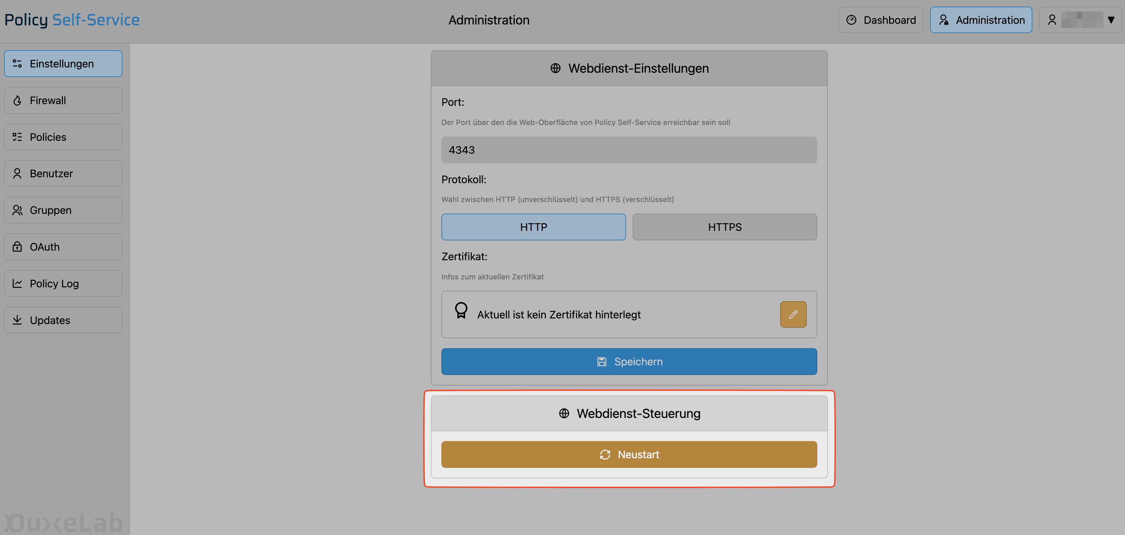Click the pencil edit certificate icon
The image size is (1125, 535).
[793, 314]
